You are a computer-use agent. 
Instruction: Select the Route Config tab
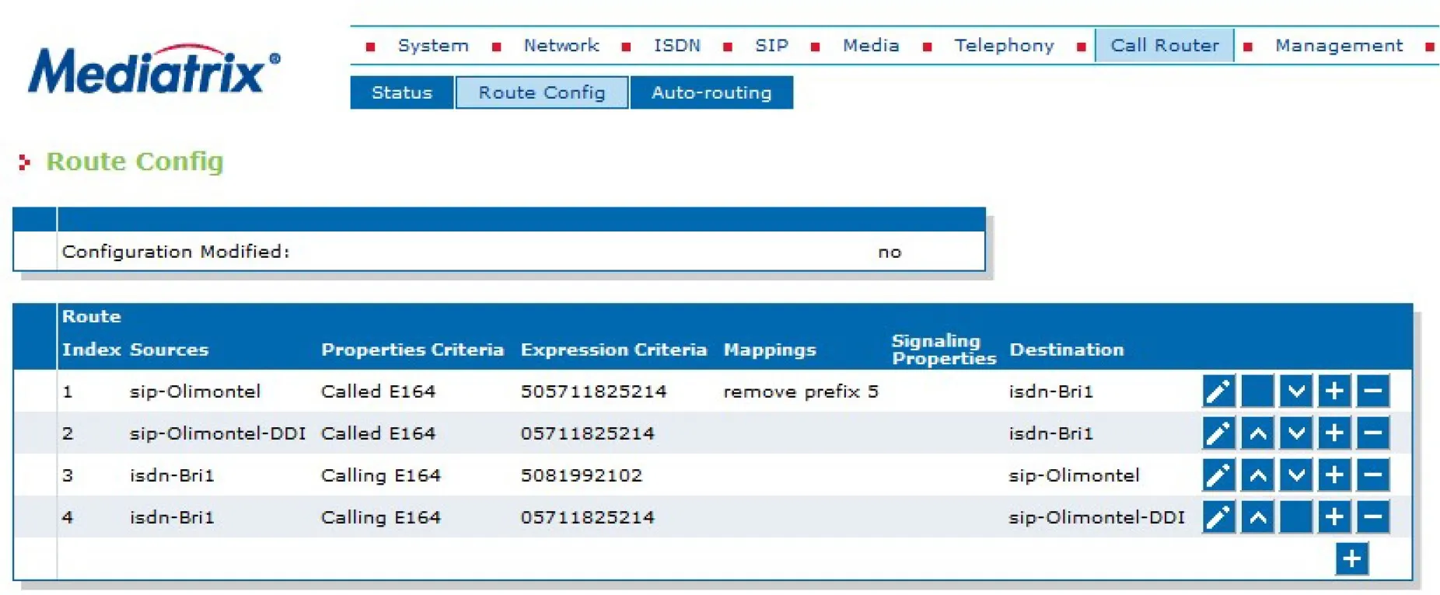[541, 92]
